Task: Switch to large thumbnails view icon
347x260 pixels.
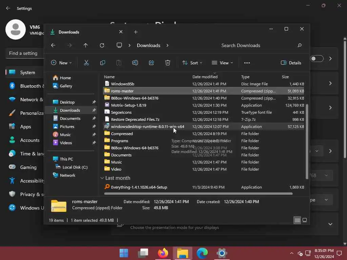Action: coord(305,220)
